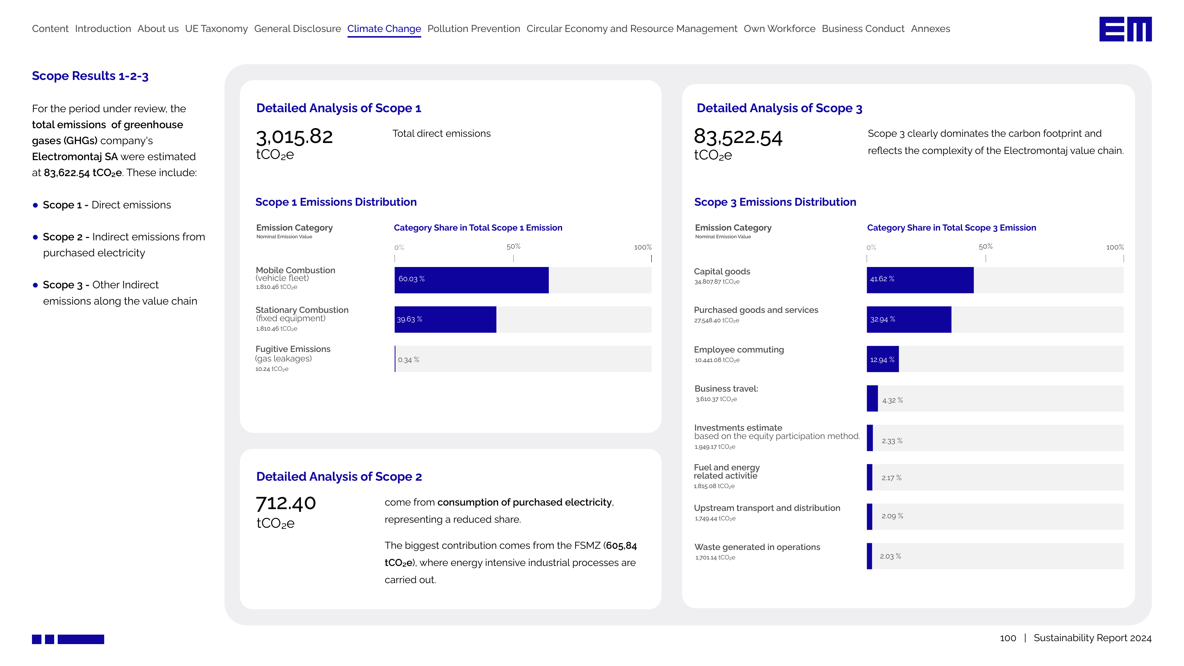This screenshot has width=1184, height=666.
Task: Click the 83,522.54 Scope 3 emissions figure
Action: point(738,136)
